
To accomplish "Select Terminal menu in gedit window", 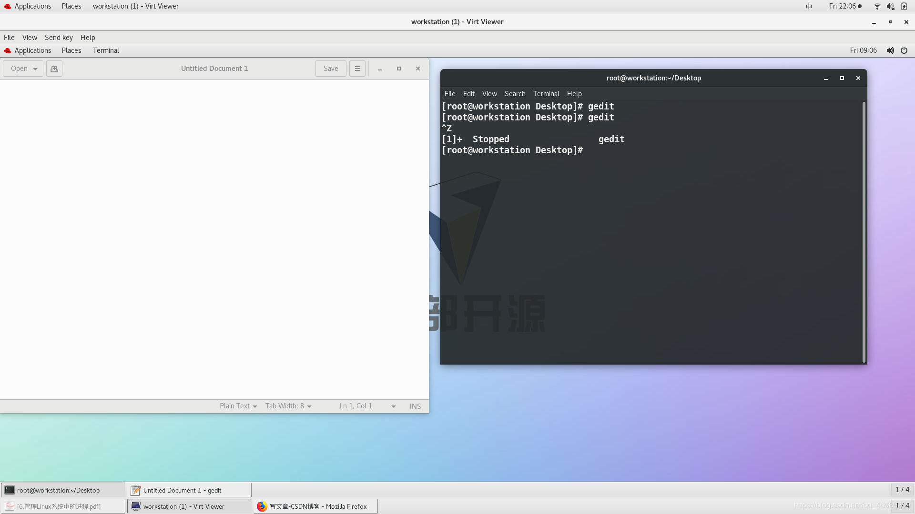I will [x=106, y=49].
